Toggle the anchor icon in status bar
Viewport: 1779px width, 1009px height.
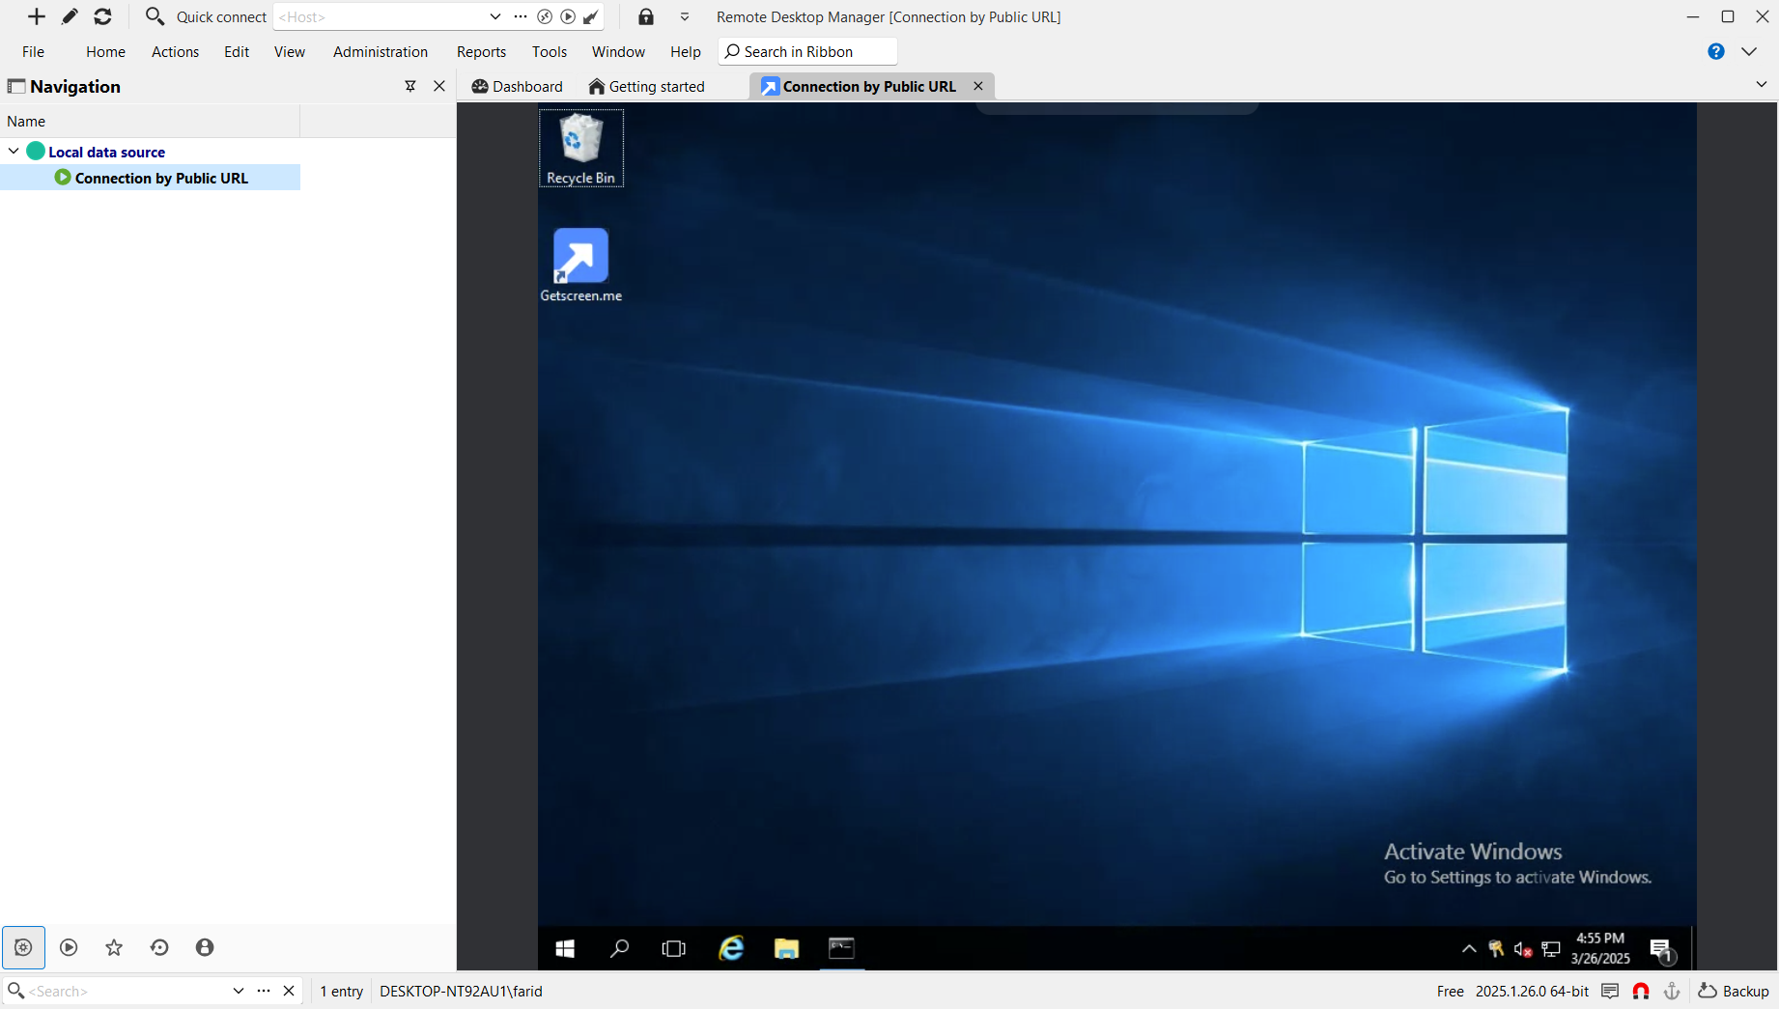point(1672,991)
